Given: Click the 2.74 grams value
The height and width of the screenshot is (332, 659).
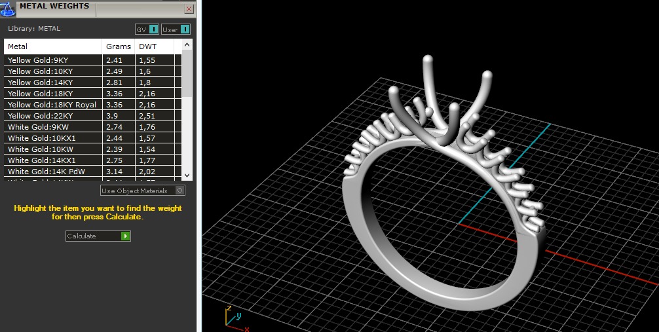Looking at the screenshot, I should [114, 127].
